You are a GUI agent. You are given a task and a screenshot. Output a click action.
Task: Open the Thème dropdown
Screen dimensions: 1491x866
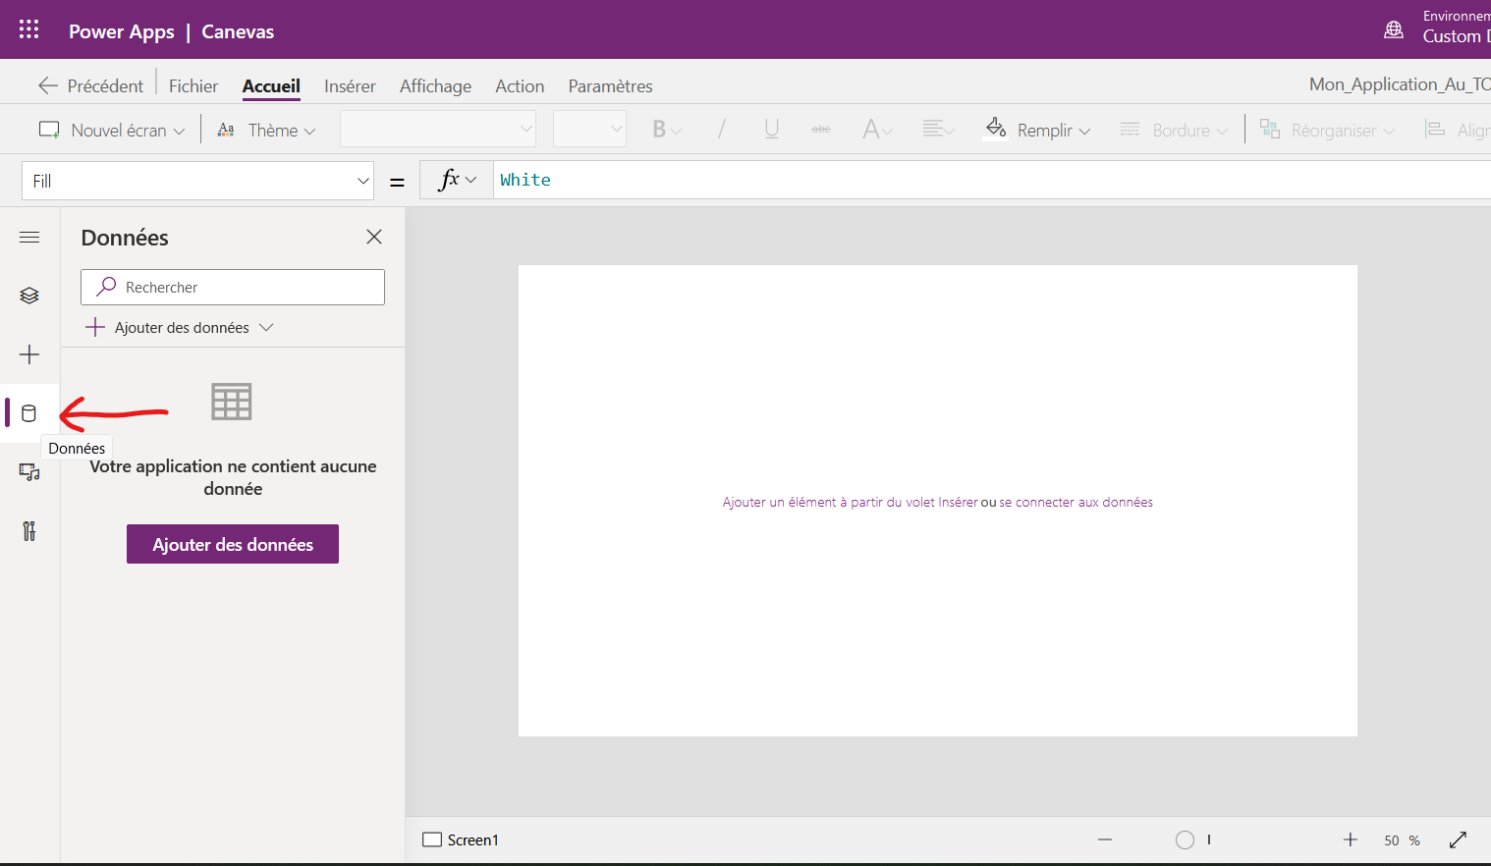(x=267, y=131)
